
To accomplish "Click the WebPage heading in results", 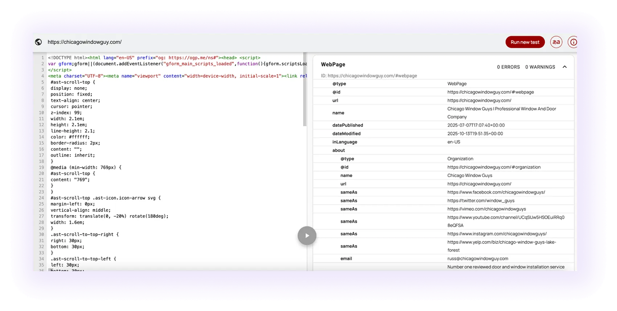I will [x=333, y=64].
